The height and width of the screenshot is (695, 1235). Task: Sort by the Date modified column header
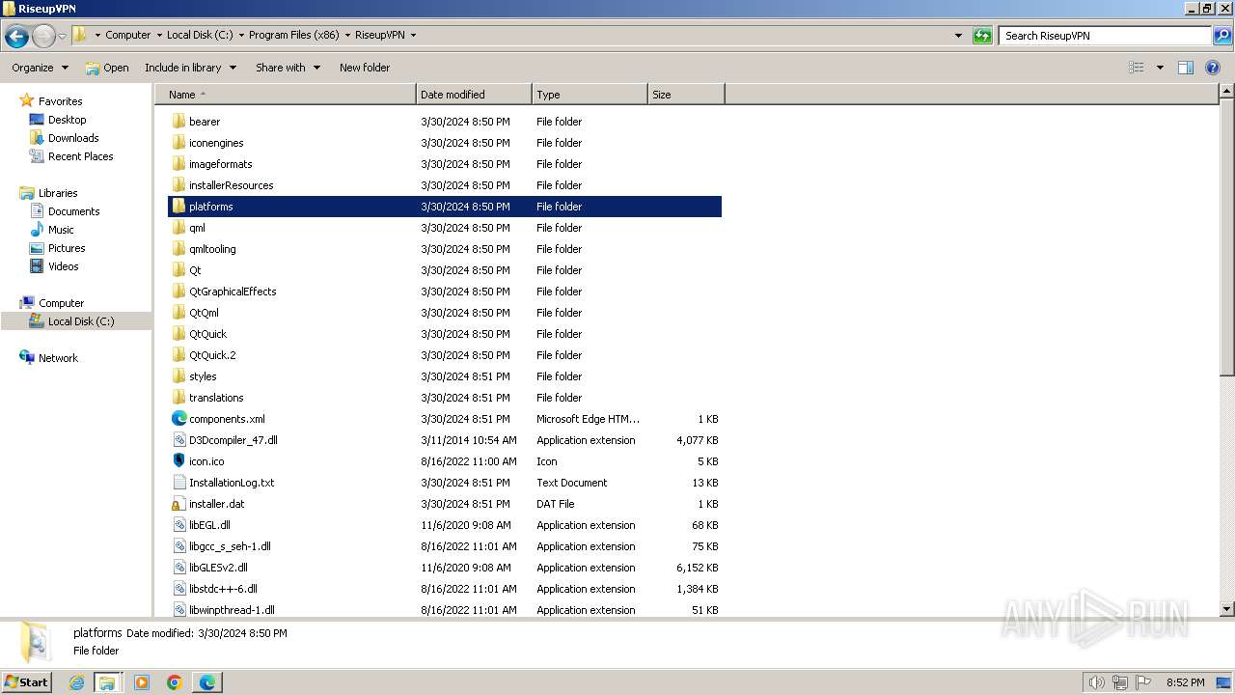pyautogui.click(x=474, y=95)
